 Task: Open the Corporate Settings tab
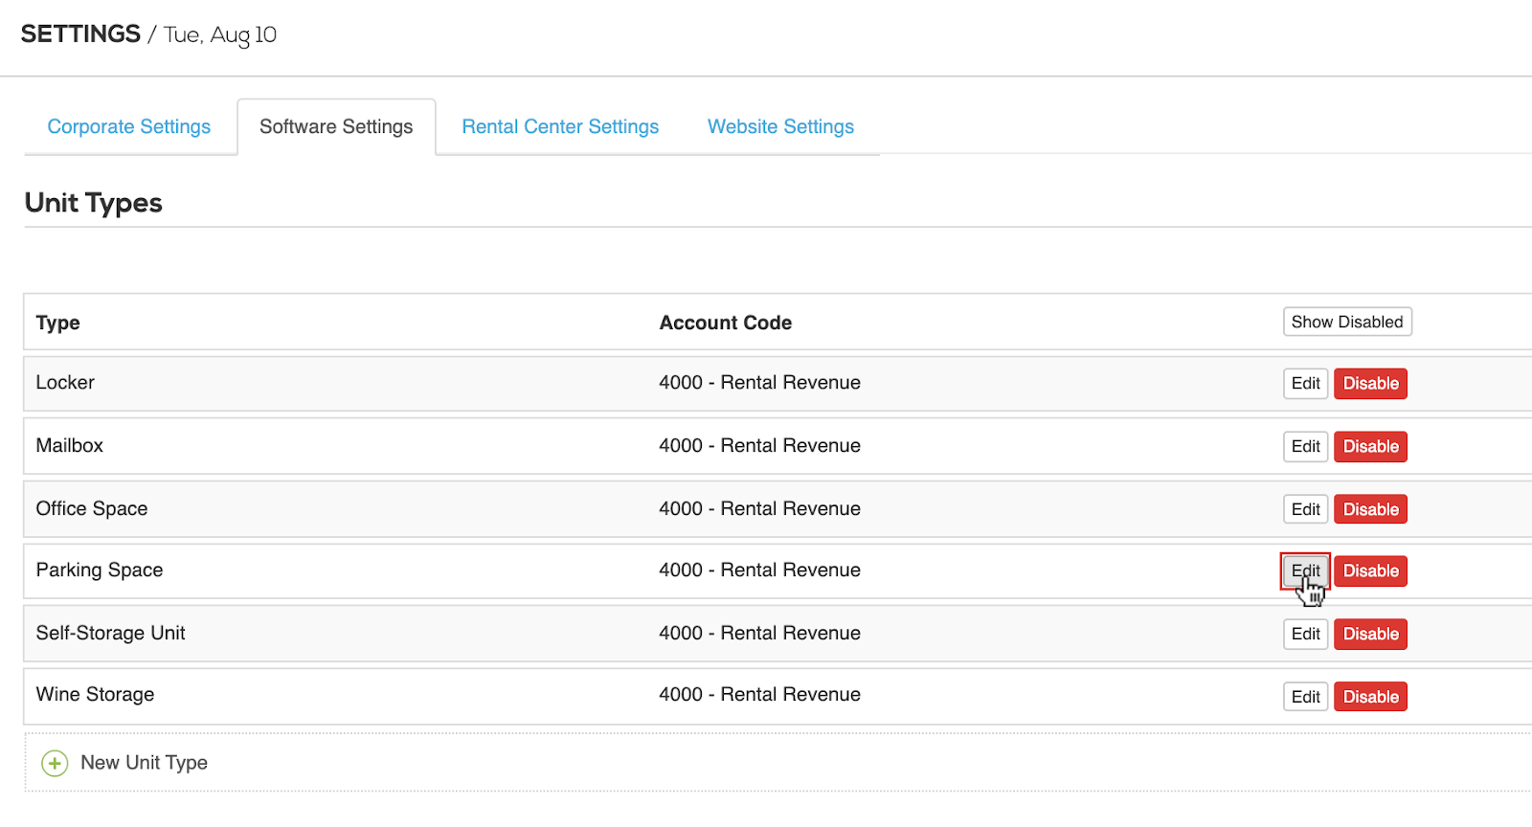[x=129, y=126]
